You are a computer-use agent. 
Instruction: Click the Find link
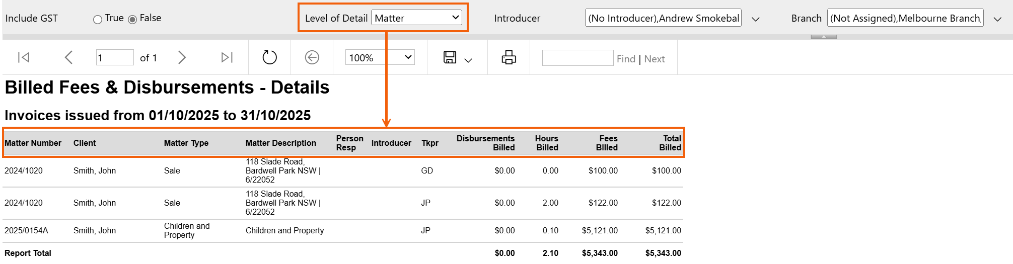coord(626,59)
